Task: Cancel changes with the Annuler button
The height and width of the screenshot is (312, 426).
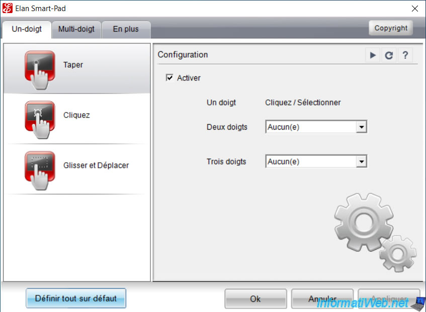Action: tap(322, 299)
